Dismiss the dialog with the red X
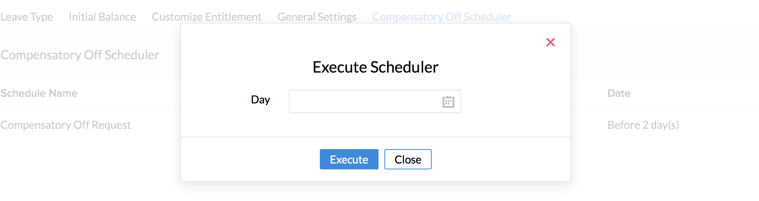This screenshot has width=759, height=201. click(550, 42)
